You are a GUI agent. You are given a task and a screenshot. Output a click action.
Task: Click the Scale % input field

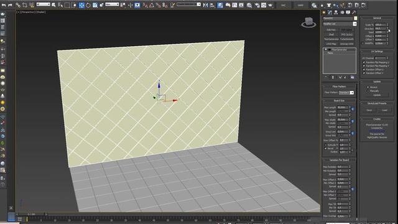pyautogui.click(x=380, y=25)
